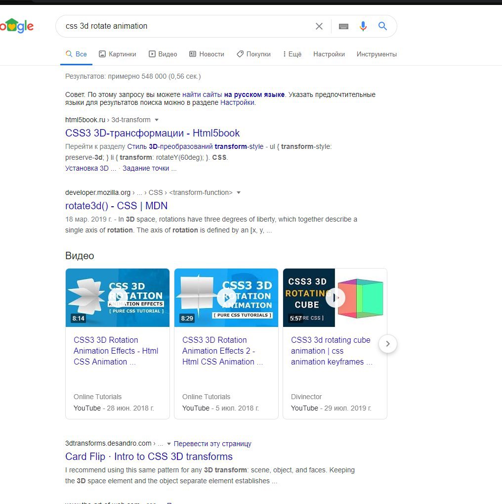Screen dimensions: 502x504
Task: Click the Видео section heading
Action: tap(80, 256)
